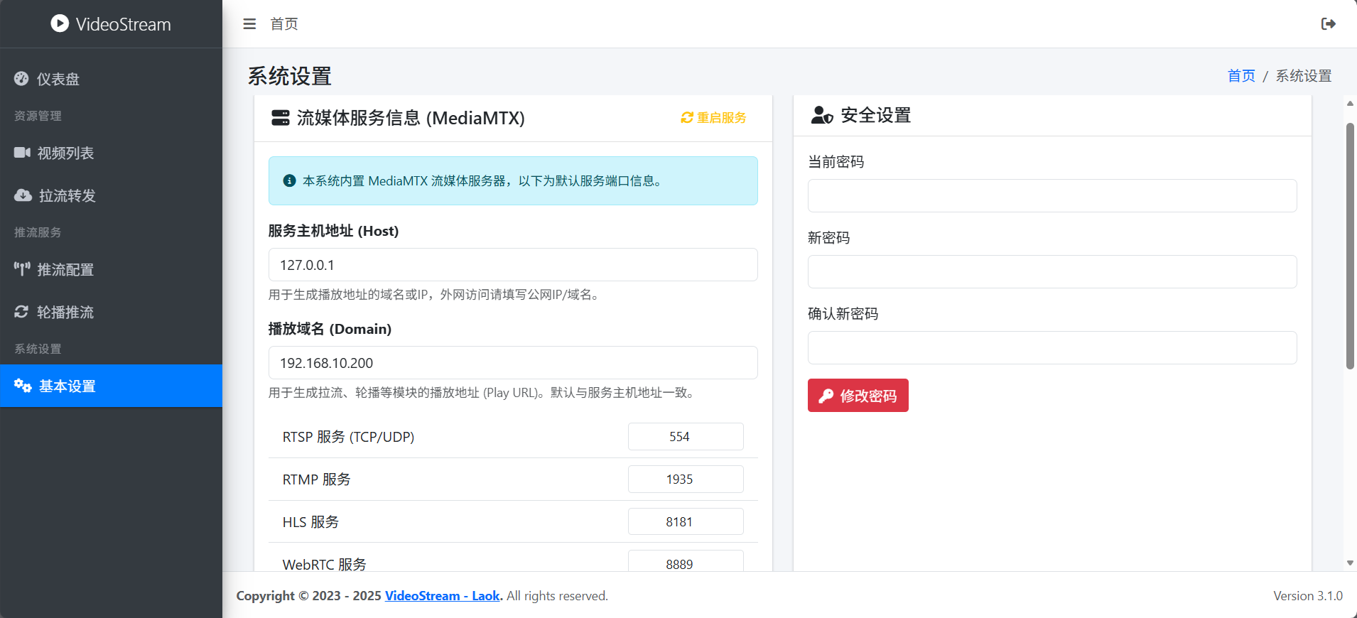Click the 服务主机地址 Host input field
Image resolution: width=1357 pixels, height=618 pixels.
point(512,265)
